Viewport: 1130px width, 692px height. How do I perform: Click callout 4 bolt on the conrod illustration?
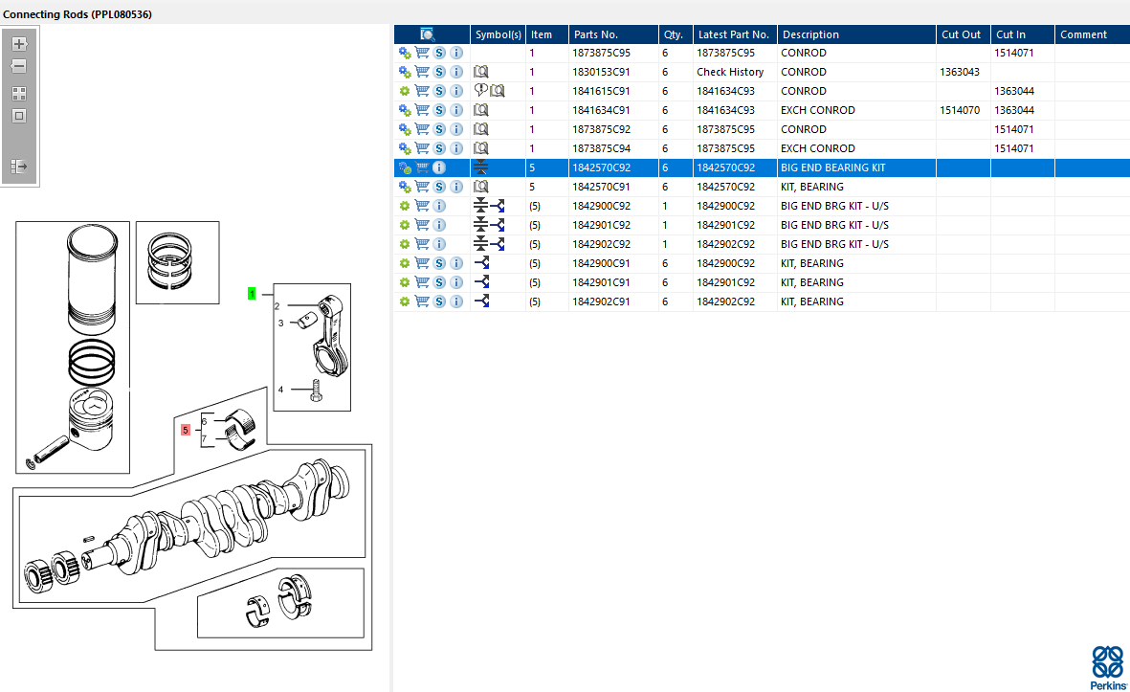(x=316, y=391)
